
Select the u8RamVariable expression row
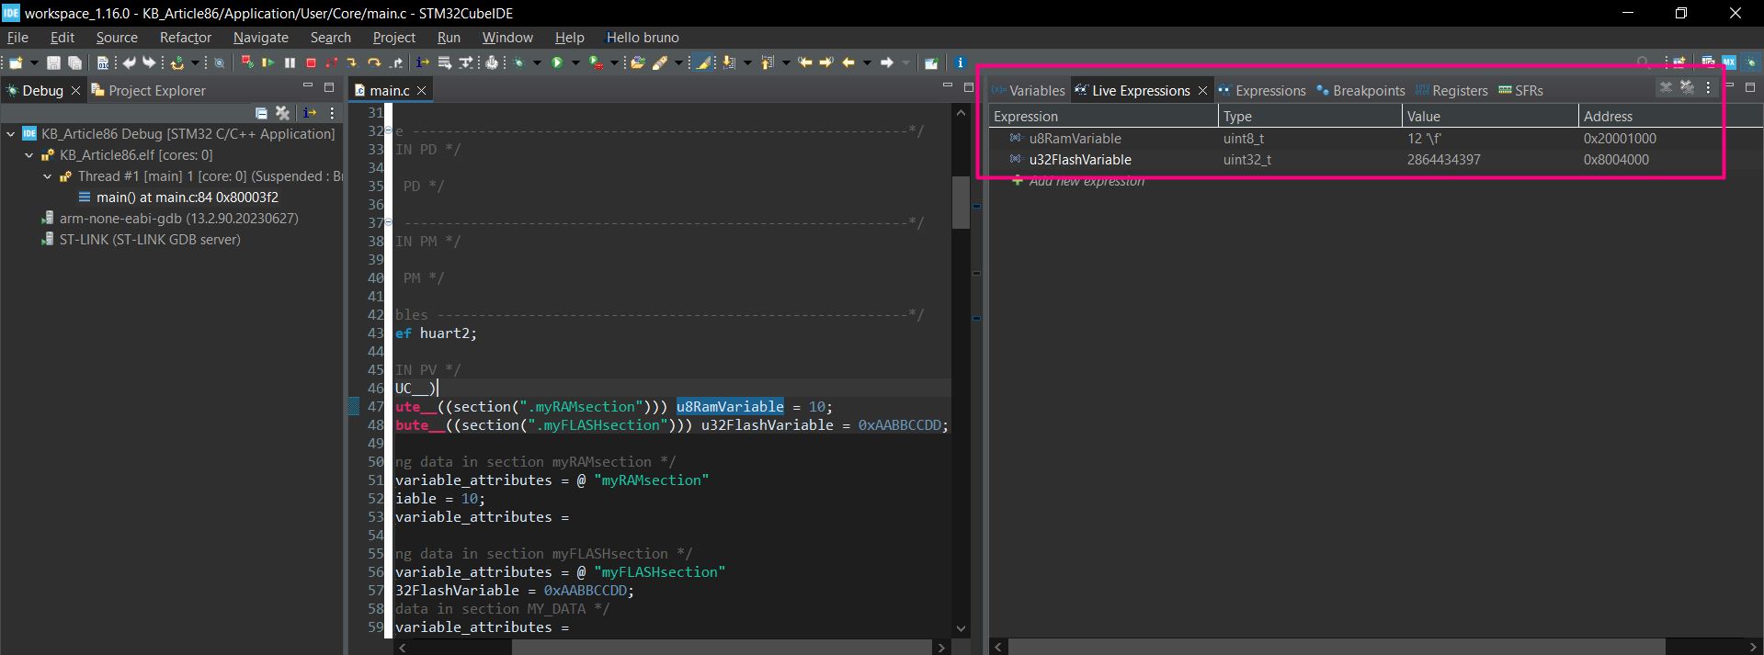[x=1075, y=139]
